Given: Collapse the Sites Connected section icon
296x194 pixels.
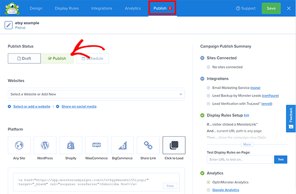Looking at the screenshot, I should point(202,58).
